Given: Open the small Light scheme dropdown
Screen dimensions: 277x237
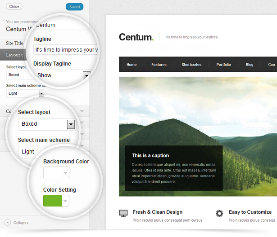Looking at the screenshot, I should pyautogui.click(x=26, y=93).
